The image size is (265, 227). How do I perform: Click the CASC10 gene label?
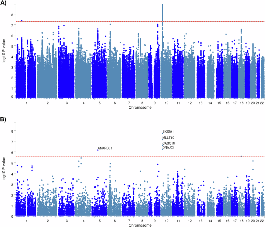(169, 143)
